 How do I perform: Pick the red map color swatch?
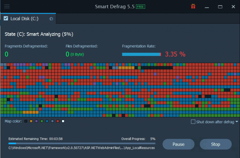tap(58, 121)
